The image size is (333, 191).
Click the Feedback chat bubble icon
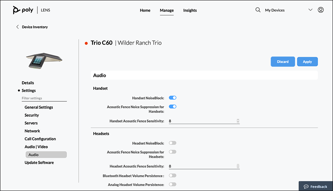coord(306,186)
